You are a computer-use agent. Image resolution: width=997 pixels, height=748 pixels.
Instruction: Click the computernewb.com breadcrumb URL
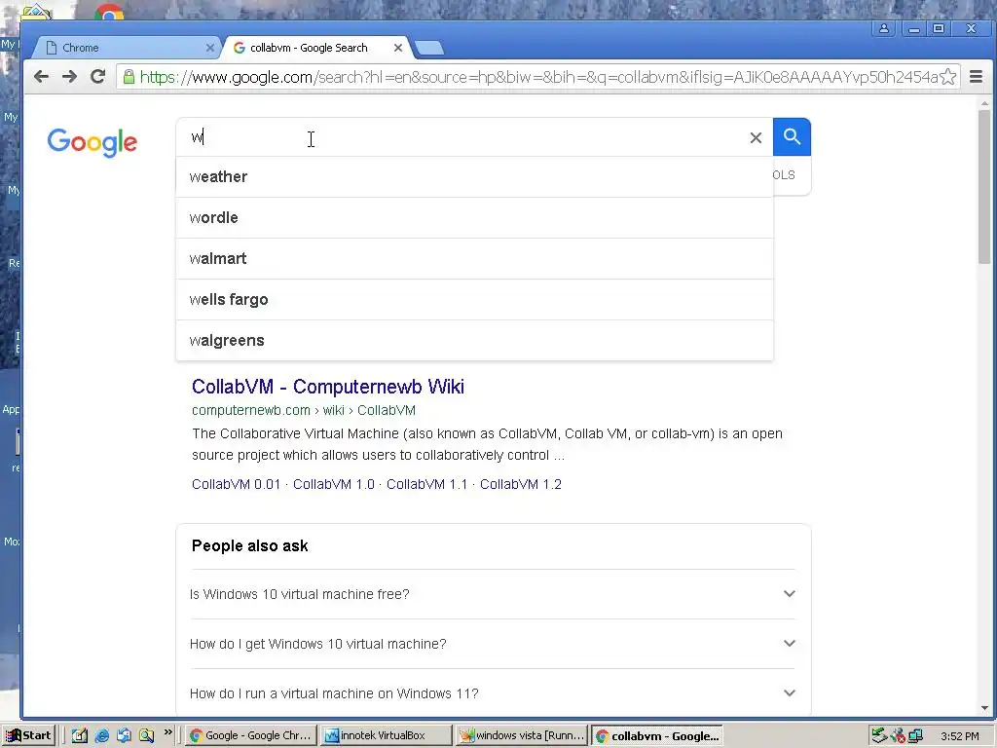pos(304,410)
